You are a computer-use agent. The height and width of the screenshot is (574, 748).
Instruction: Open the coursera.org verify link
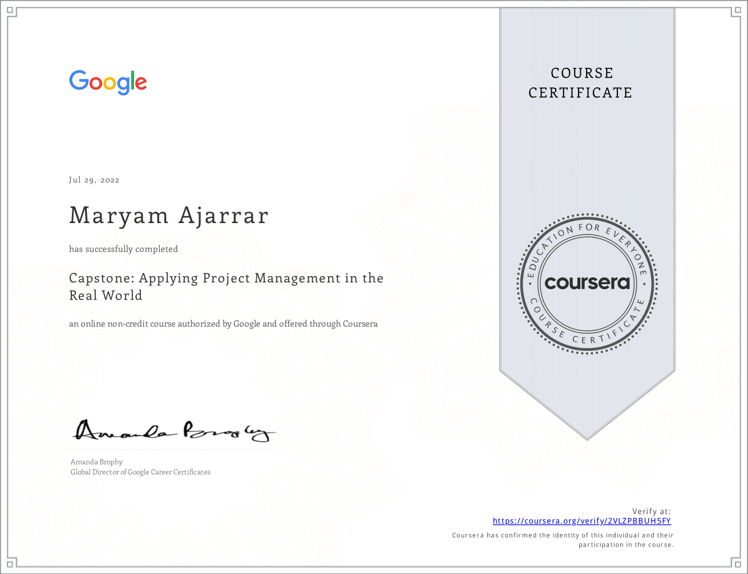(x=582, y=521)
